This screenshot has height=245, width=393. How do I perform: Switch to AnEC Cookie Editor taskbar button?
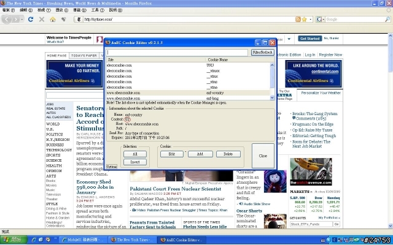pyautogui.click(x=182, y=239)
